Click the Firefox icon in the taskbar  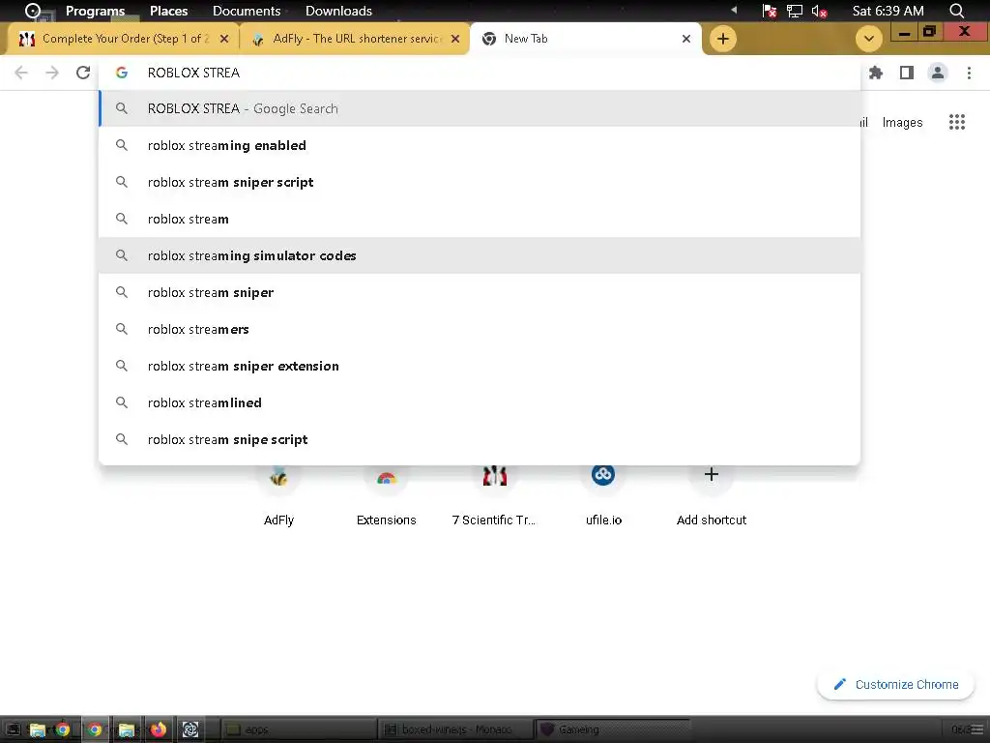point(158,729)
